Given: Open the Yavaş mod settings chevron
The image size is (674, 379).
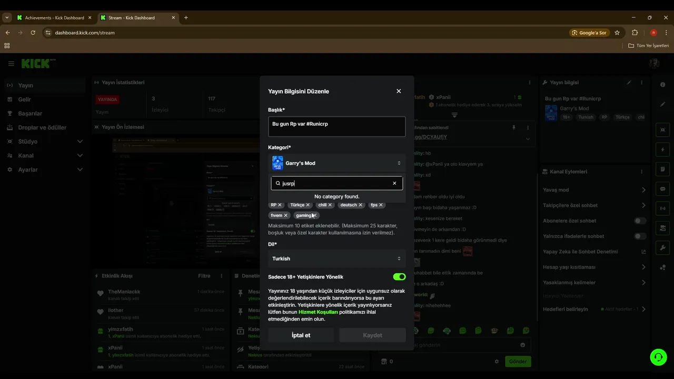Looking at the screenshot, I should [643, 190].
